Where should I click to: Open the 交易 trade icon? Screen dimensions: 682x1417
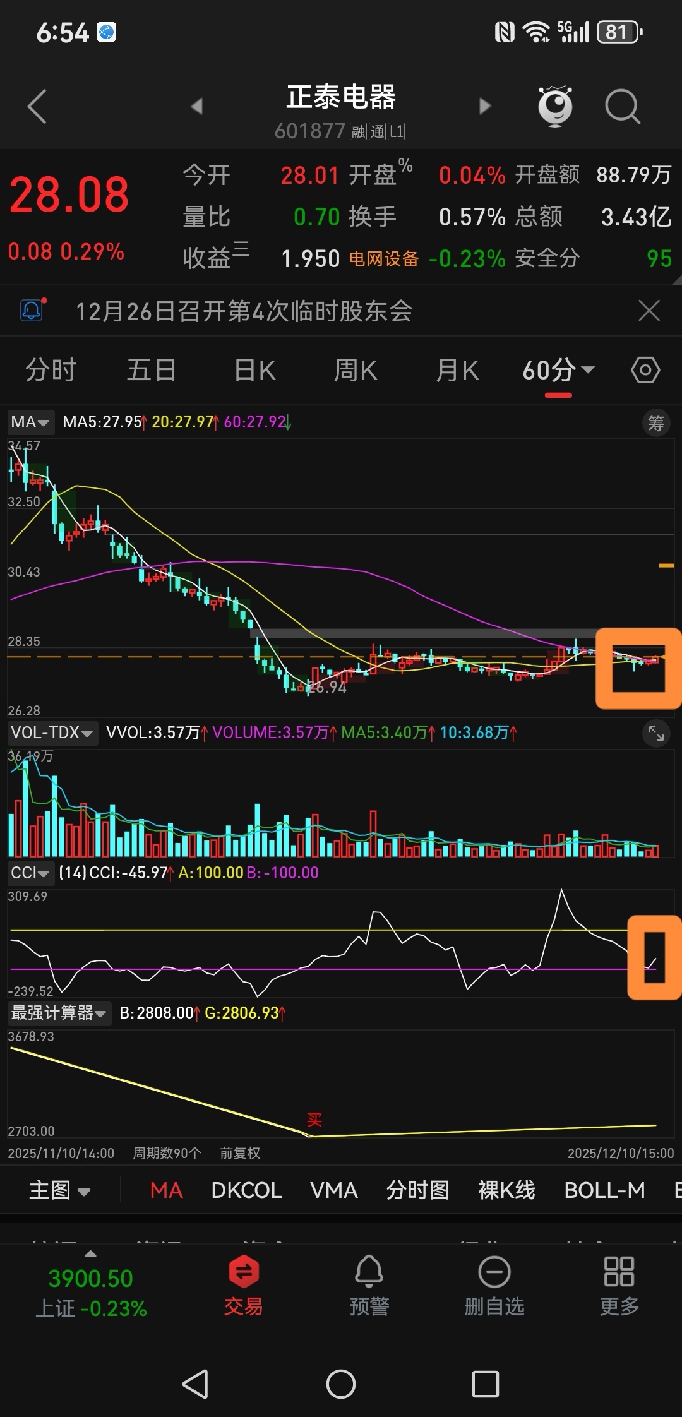pos(244,1285)
